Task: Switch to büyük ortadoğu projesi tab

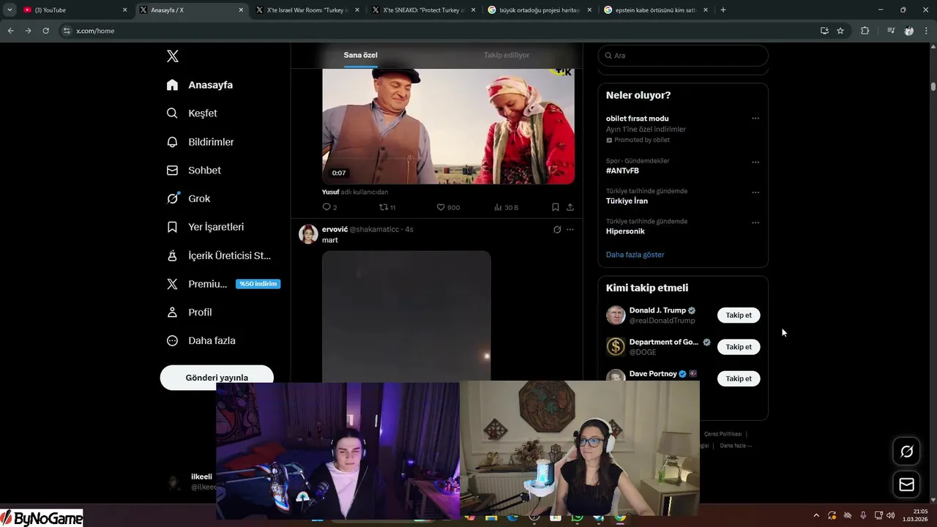Action: [x=538, y=10]
